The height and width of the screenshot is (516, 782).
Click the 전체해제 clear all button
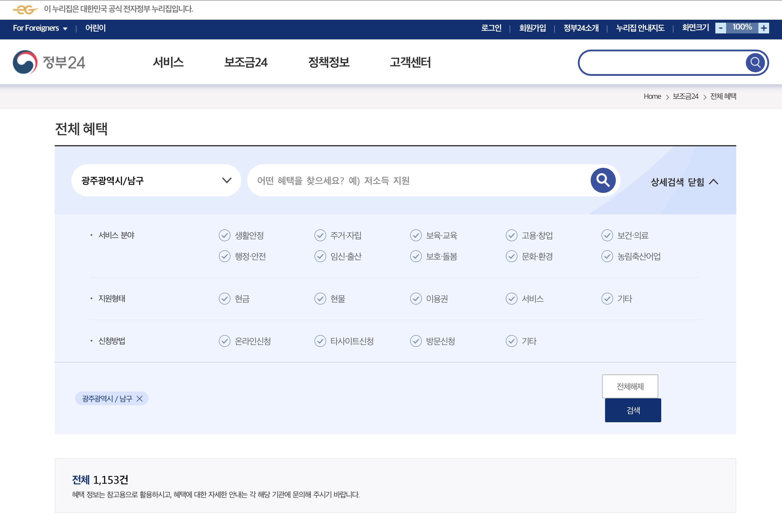[x=630, y=386]
